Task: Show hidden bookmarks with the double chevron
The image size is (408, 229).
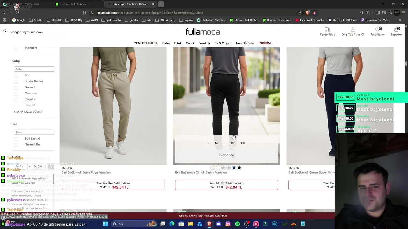Action: pyautogui.click(x=400, y=20)
